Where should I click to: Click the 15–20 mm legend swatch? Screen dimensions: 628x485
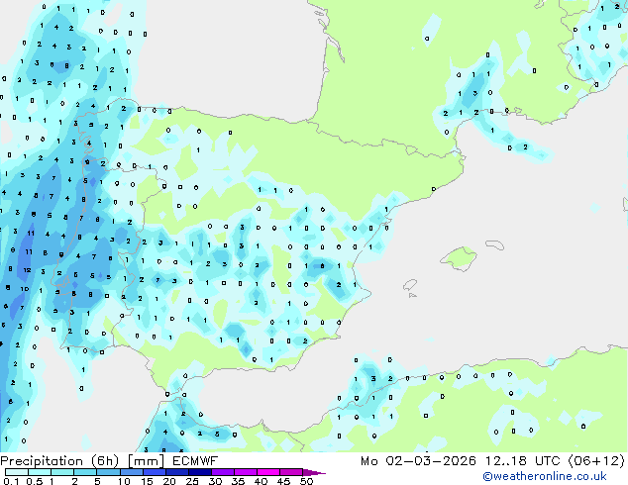(155, 472)
